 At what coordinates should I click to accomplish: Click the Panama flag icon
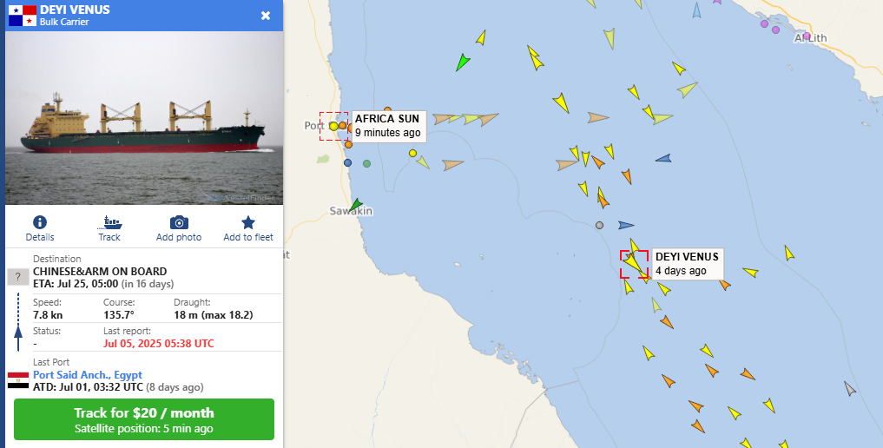pyautogui.click(x=23, y=16)
